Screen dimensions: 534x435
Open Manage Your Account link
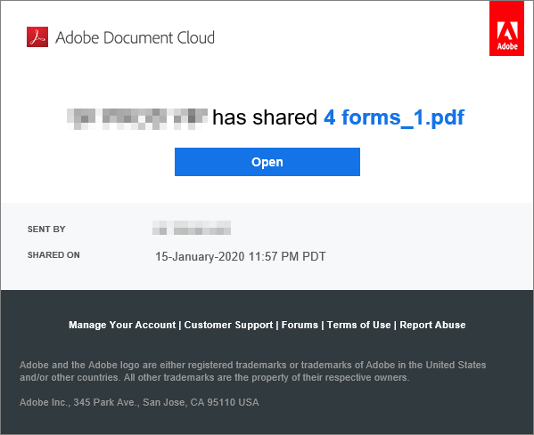pyautogui.click(x=122, y=325)
